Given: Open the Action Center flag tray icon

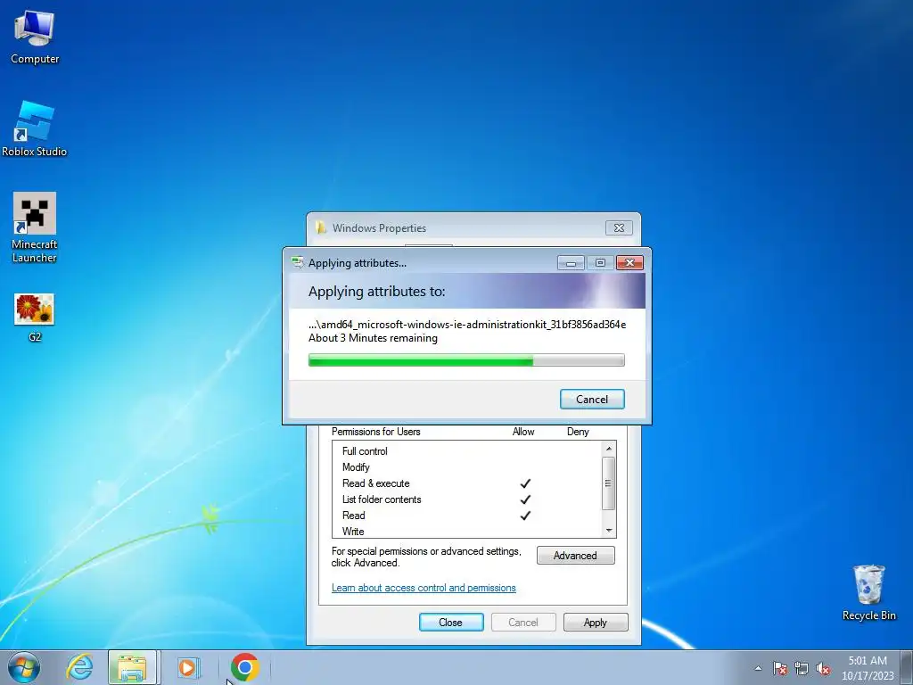Looking at the screenshot, I should 780,668.
